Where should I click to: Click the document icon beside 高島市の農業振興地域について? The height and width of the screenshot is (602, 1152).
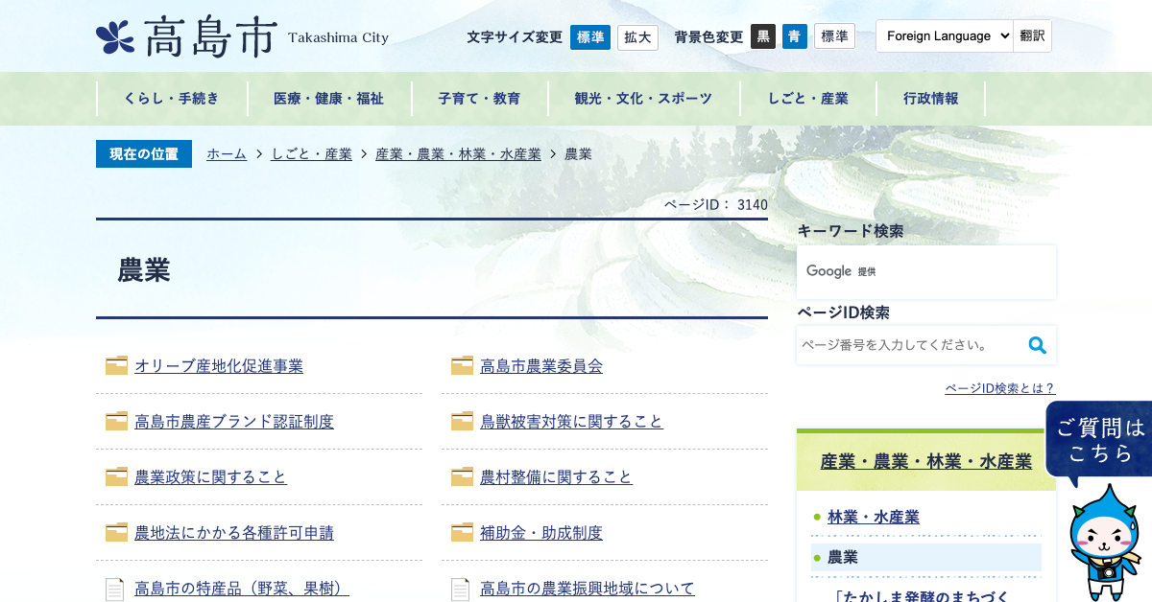pos(461,589)
